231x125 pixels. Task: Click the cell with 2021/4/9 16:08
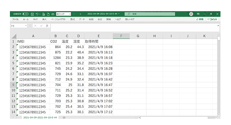99,47
